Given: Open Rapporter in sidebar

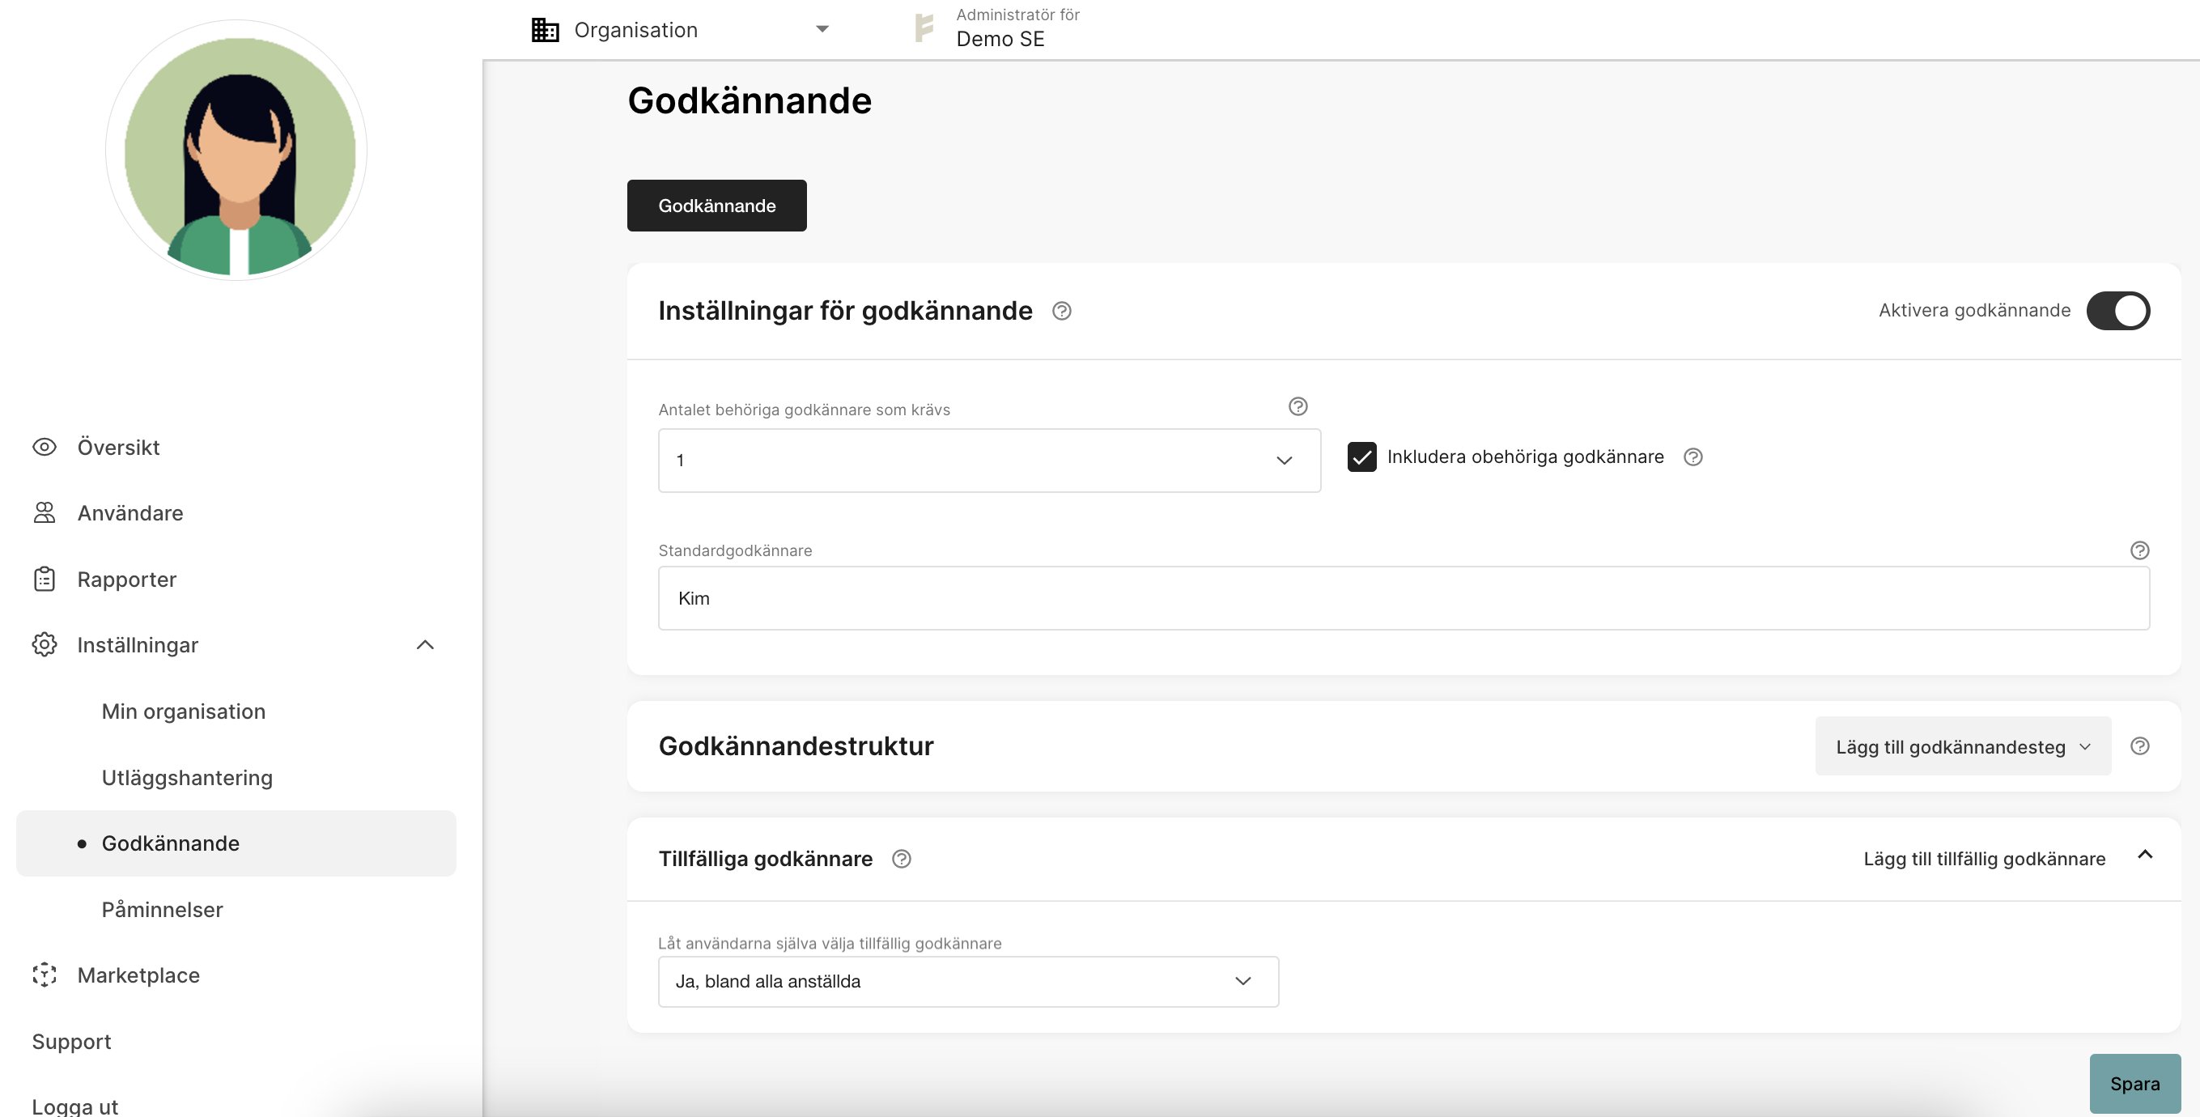Looking at the screenshot, I should click(126, 579).
